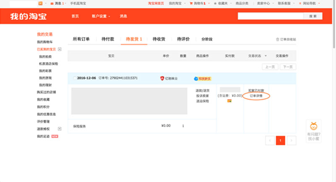The image size is (336, 182).
Task: Open the 订单回收站 trash icon
Action: (x=278, y=39)
